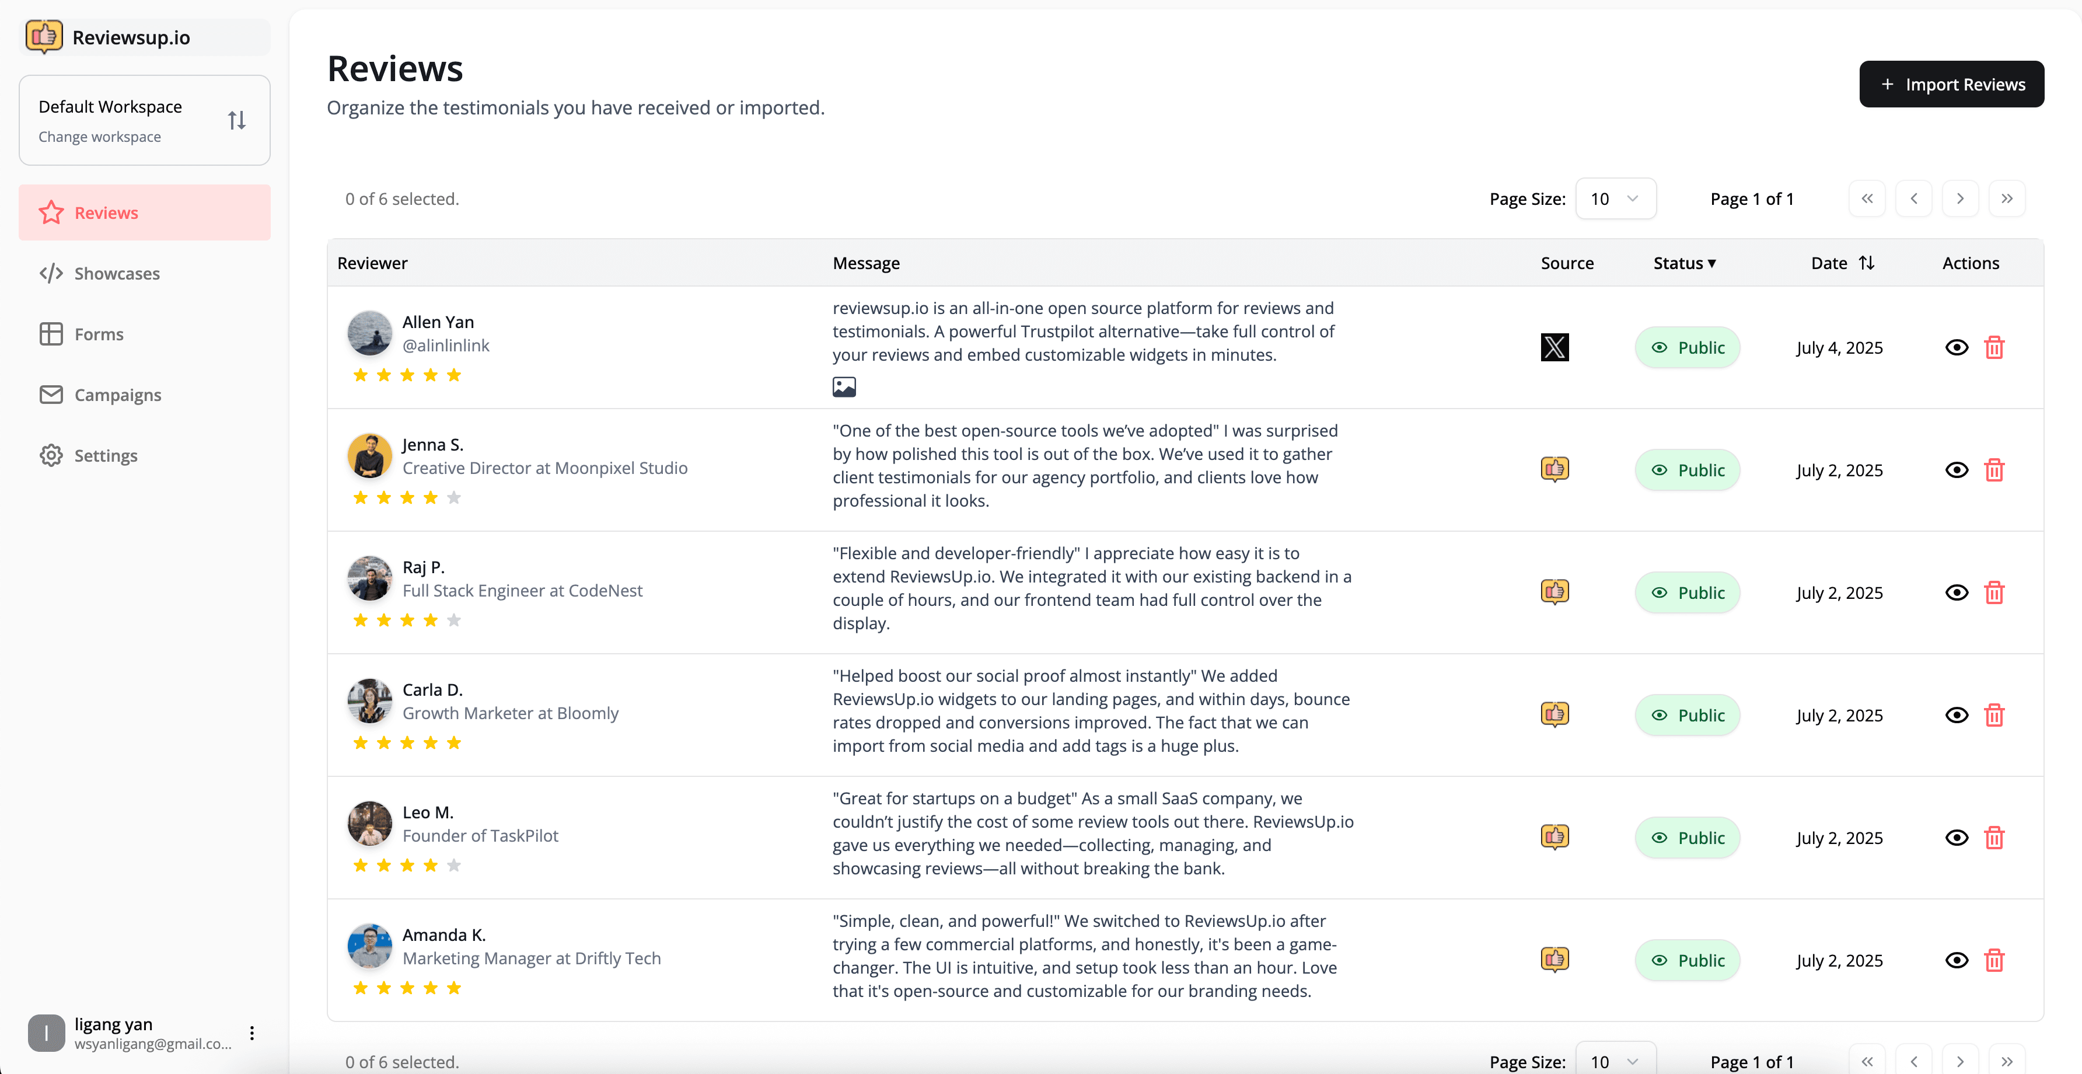This screenshot has height=1074, width=2082.
Task: Click "Marketing Manager at Driftly Tech" text
Action: pyautogui.click(x=531, y=957)
